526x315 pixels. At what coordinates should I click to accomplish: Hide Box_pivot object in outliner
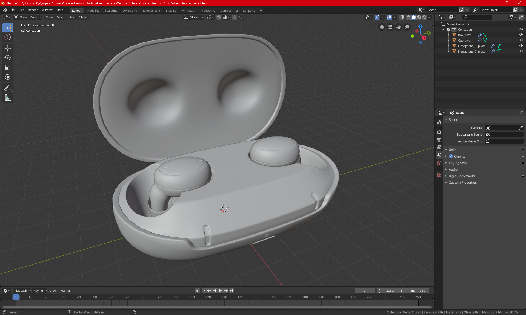click(x=521, y=35)
